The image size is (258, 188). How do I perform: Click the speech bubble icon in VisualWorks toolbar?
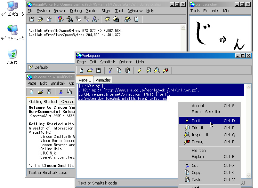tap(78, 19)
